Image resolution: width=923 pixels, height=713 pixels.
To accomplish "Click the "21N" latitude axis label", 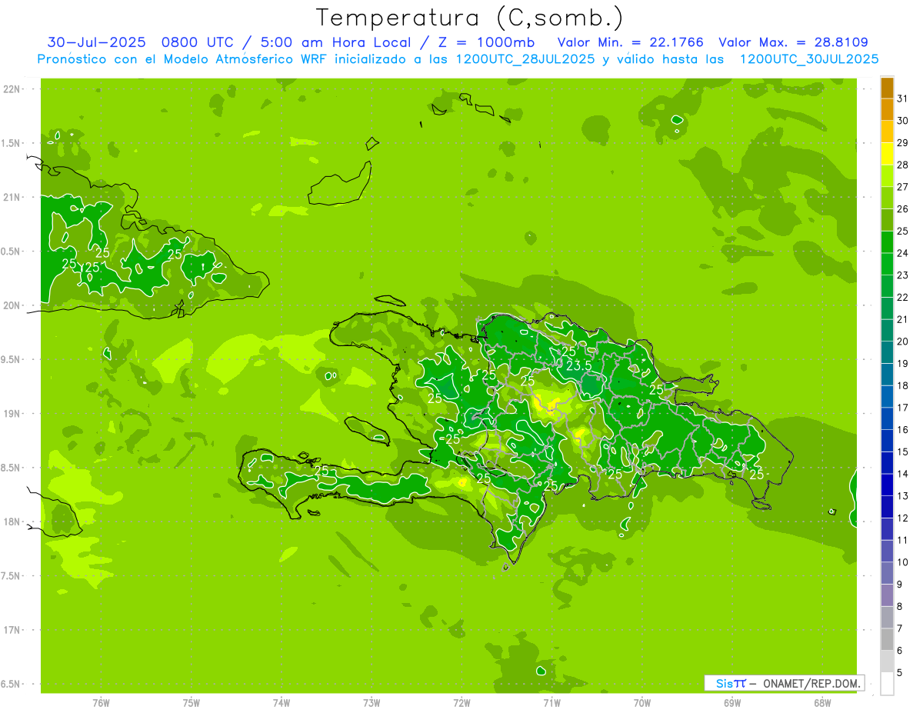I will click(12, 197).
